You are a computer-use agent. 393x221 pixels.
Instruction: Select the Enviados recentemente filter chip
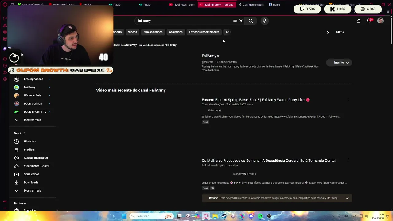click(x=204, y=32)
